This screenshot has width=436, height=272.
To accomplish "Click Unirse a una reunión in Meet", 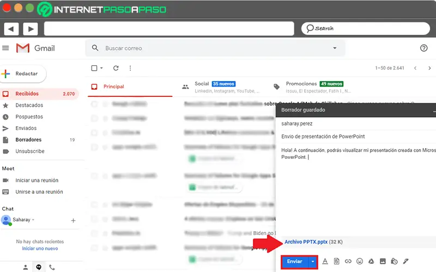I will (x=39, y=192).
